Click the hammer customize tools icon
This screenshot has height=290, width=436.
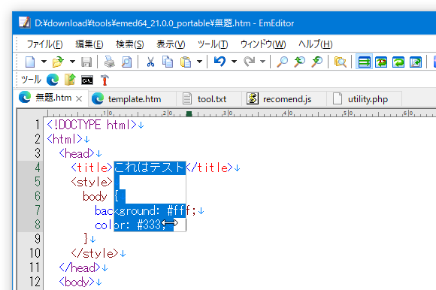[x=104, y=80]
